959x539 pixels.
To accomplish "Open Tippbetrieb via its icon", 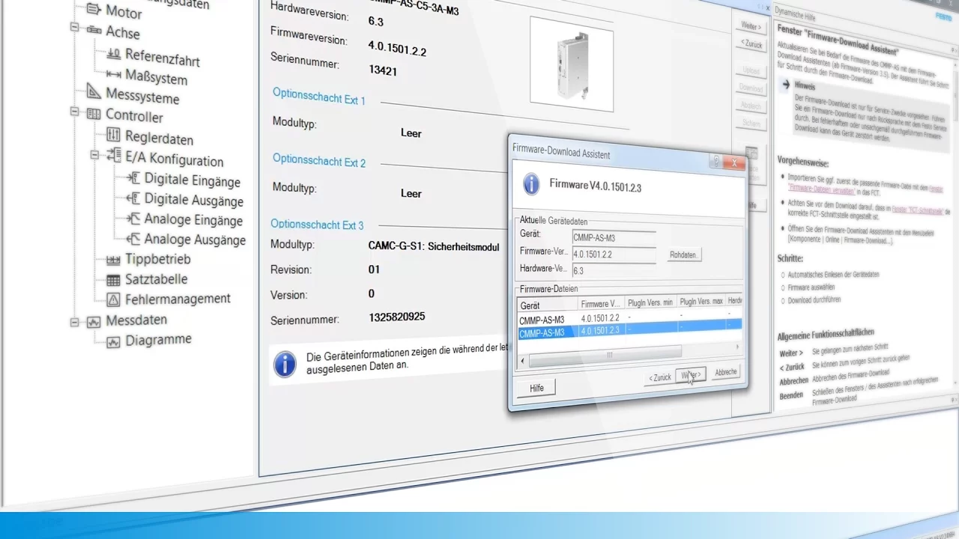I will click(113, 260).
